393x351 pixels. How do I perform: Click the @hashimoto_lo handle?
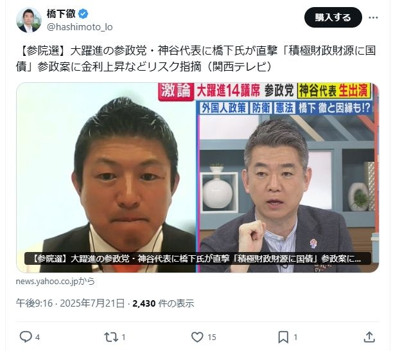[80, 27]
